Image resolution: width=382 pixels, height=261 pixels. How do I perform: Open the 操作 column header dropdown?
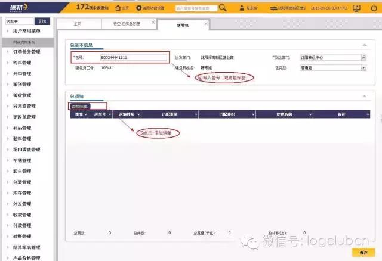pyautogui.click(x=86, y=114)
